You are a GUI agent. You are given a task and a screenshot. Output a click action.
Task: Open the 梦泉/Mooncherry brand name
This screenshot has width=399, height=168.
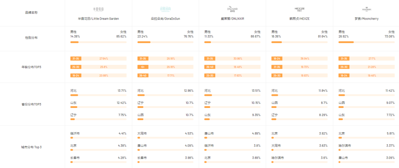pos(366,18)
